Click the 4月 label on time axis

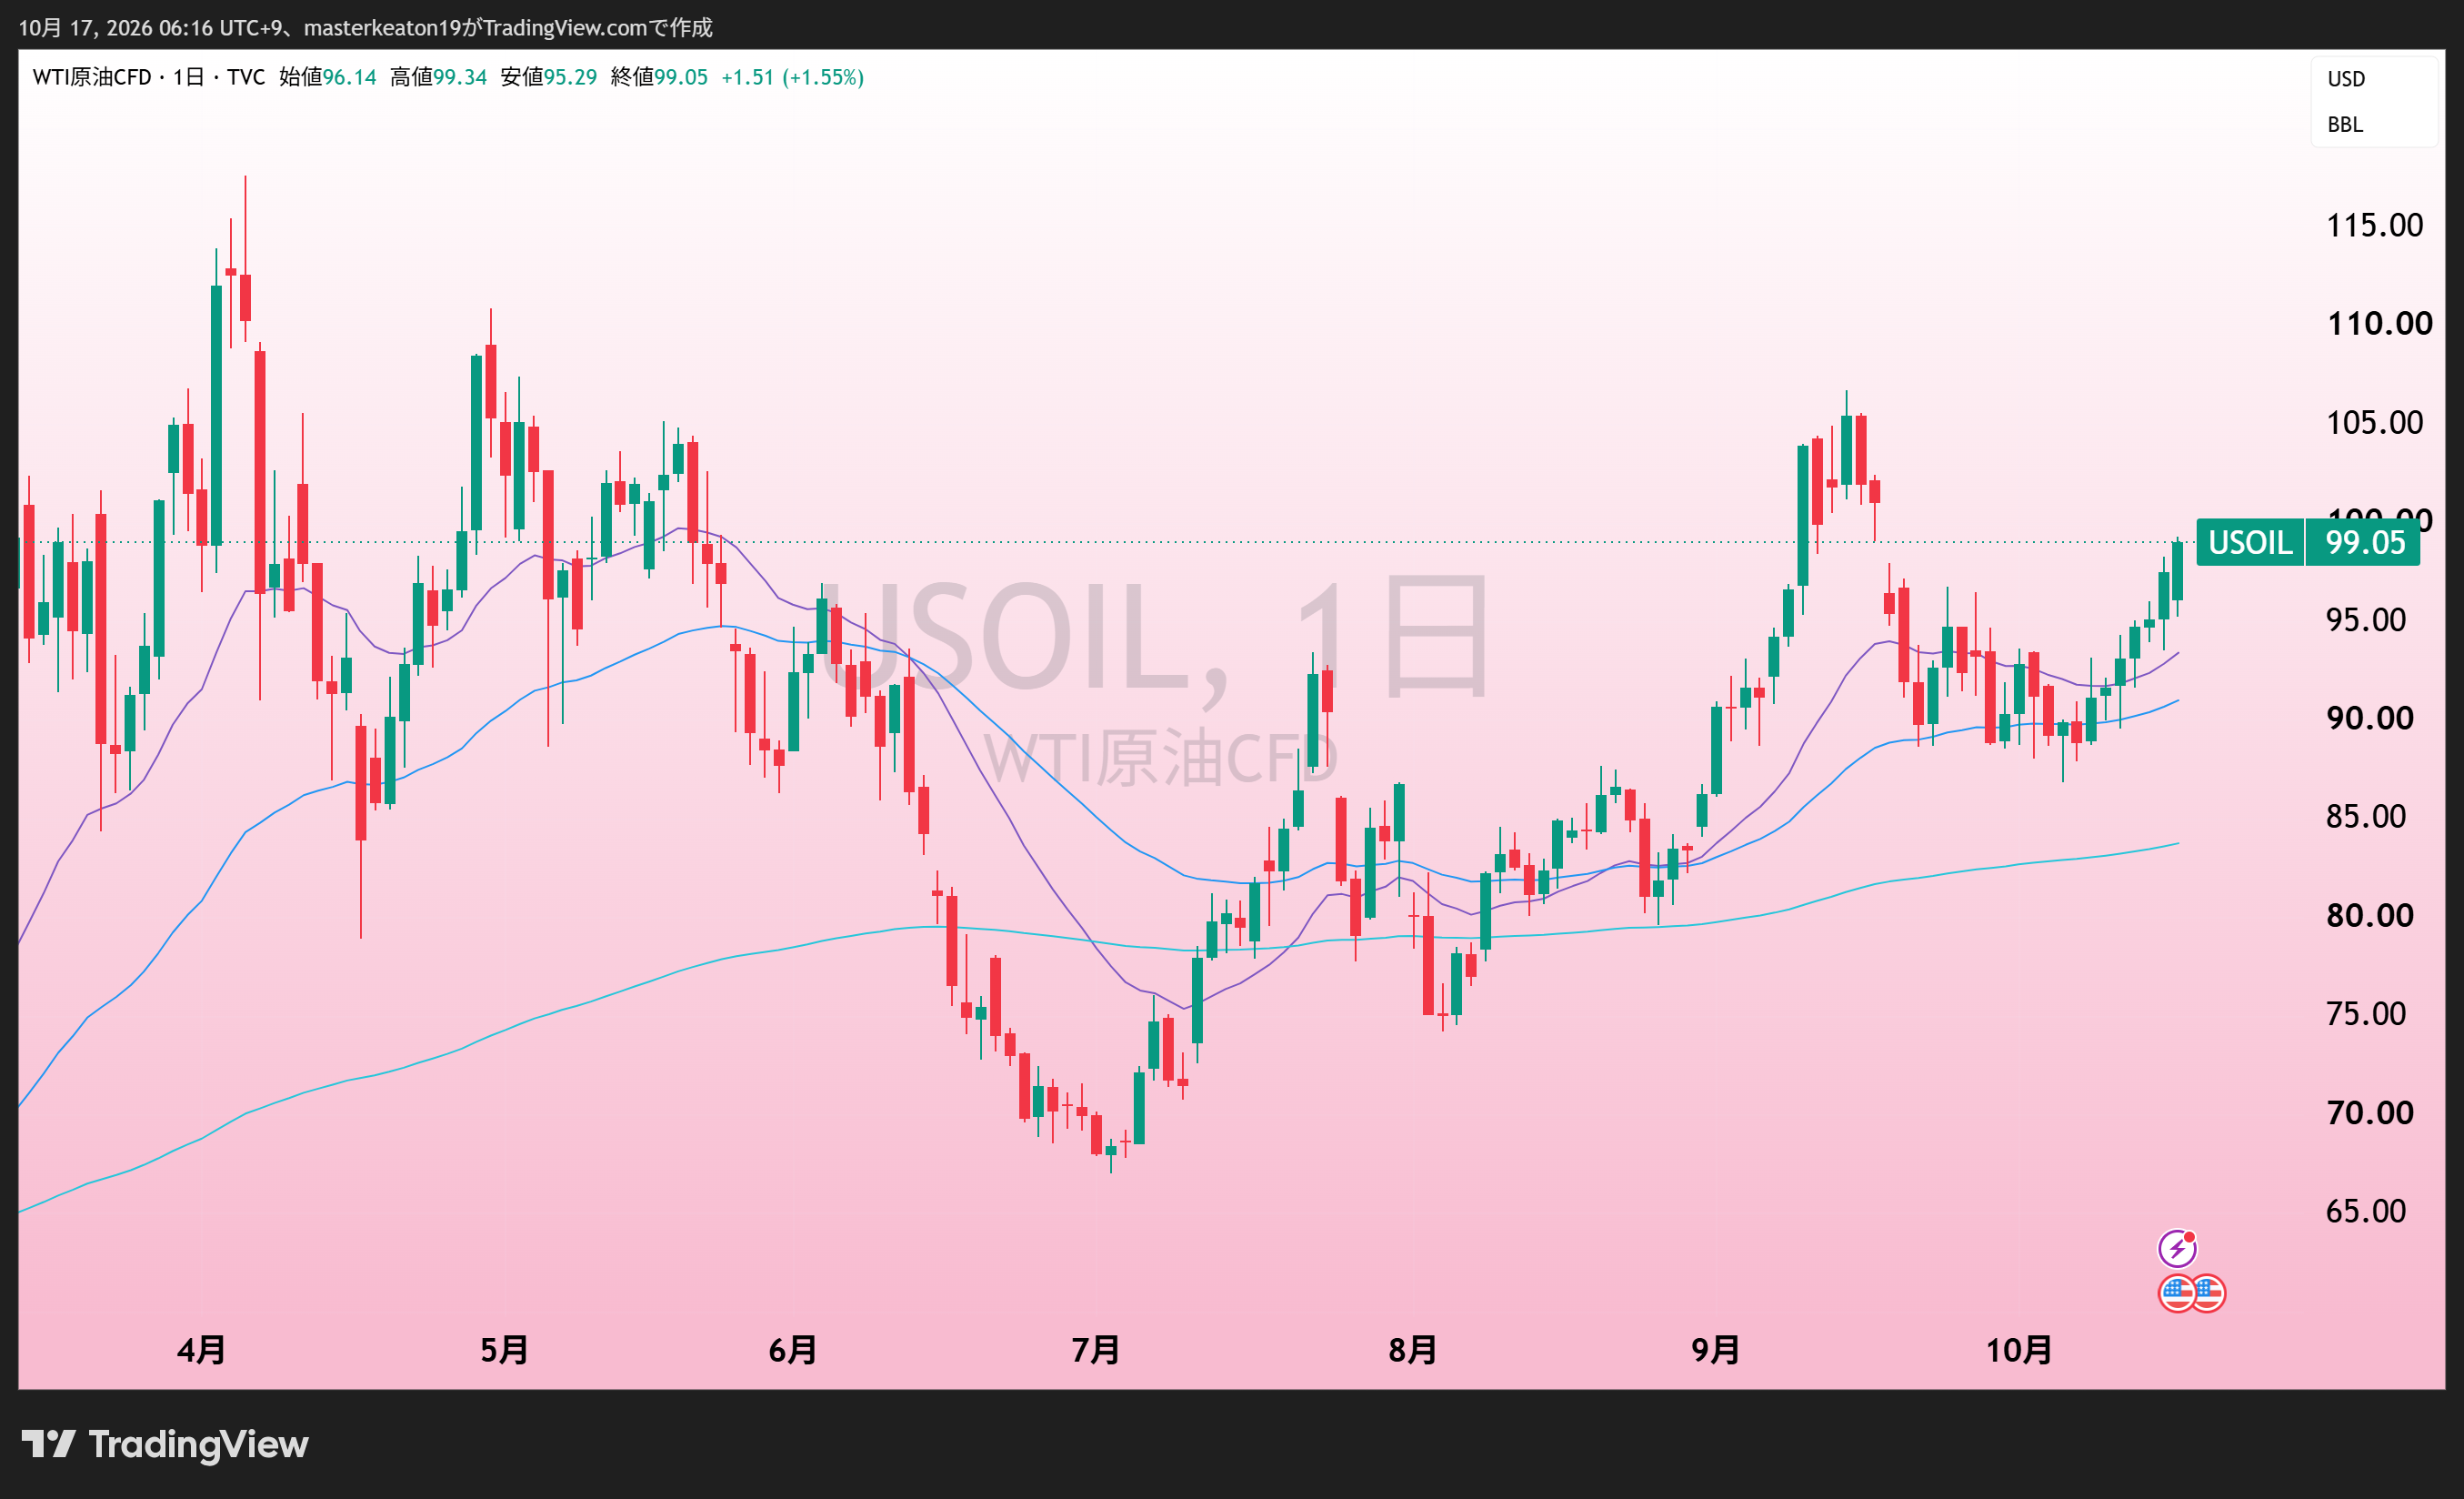201,1350
